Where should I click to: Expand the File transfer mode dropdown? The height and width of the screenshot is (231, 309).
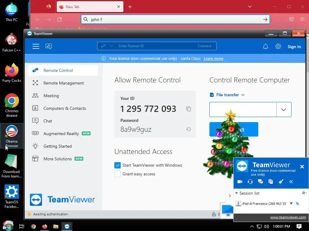click(227, 95)
